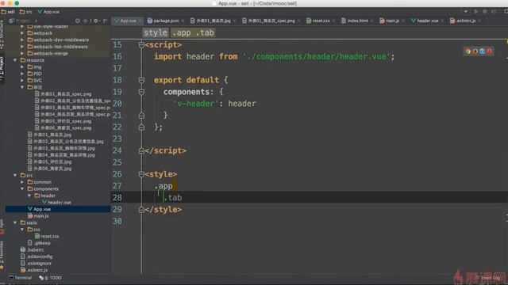The height and width of the screenshot is (285, 508).
Task: Click the .app .tab breadcrumb
Action: [193, 32]
